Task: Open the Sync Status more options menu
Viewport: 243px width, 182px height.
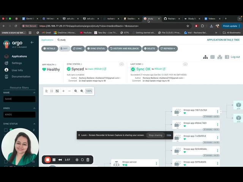Action: click(121, 64)
